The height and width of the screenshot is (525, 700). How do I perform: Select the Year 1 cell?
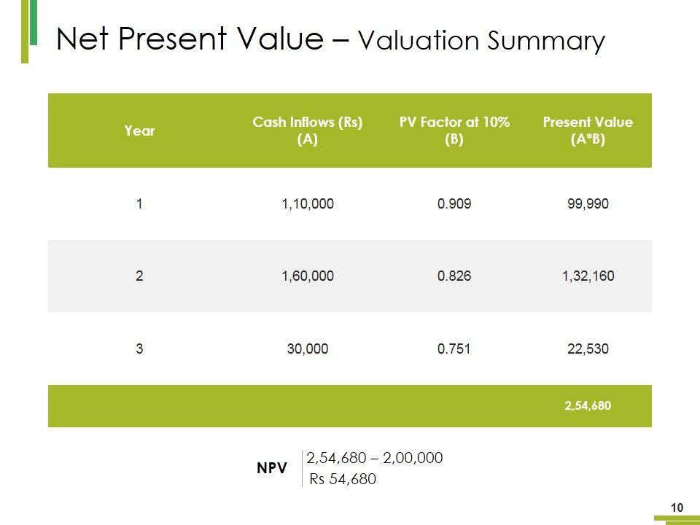[x=139, y=205]
